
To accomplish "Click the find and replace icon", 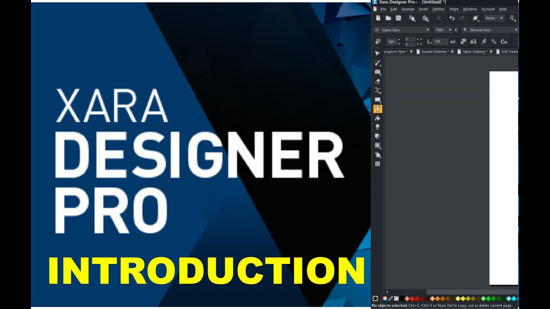I will [x=512, y=18].
